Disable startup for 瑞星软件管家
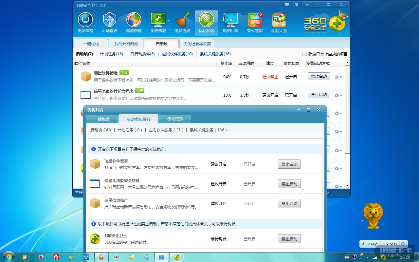Image resolution: width=419 pixels, height=262 pixels. (x=289, y=164)
